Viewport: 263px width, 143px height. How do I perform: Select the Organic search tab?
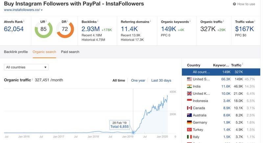pyautogui.click(x=44, y=52)
